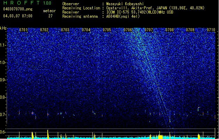Image resolution: width=219 pixels, height=139 pixels.
Task: Click the ICOM IC-575 receiver text
Action: (140, 12)
